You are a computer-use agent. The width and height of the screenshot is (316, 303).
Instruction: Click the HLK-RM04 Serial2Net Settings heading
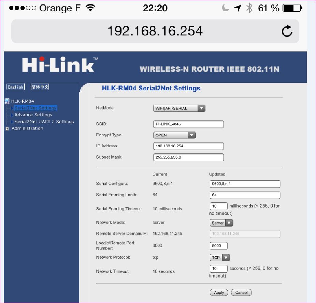click(151, 88)
